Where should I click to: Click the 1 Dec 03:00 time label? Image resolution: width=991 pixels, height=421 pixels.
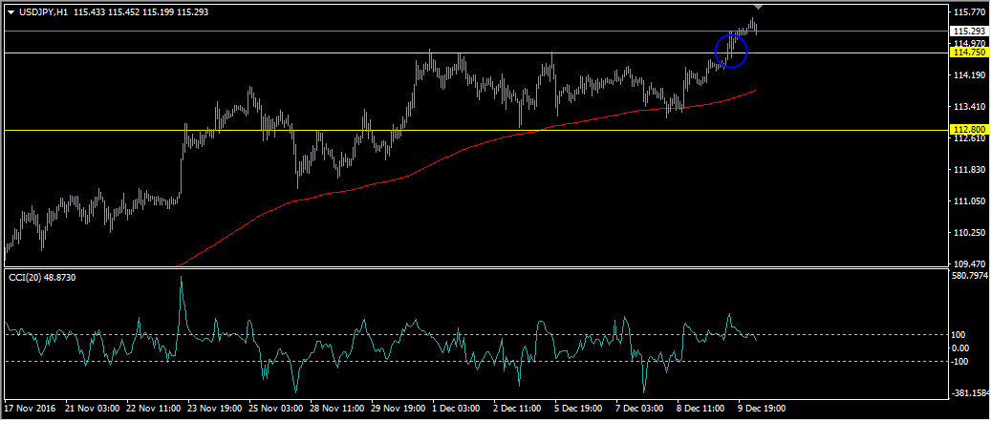[457, 409]
